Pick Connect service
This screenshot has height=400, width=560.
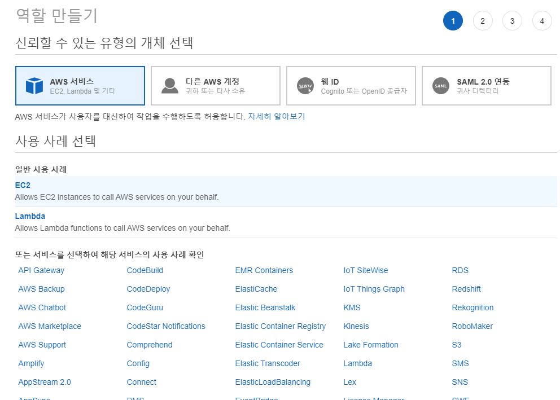pyautogui.click(x=142, y=382)
